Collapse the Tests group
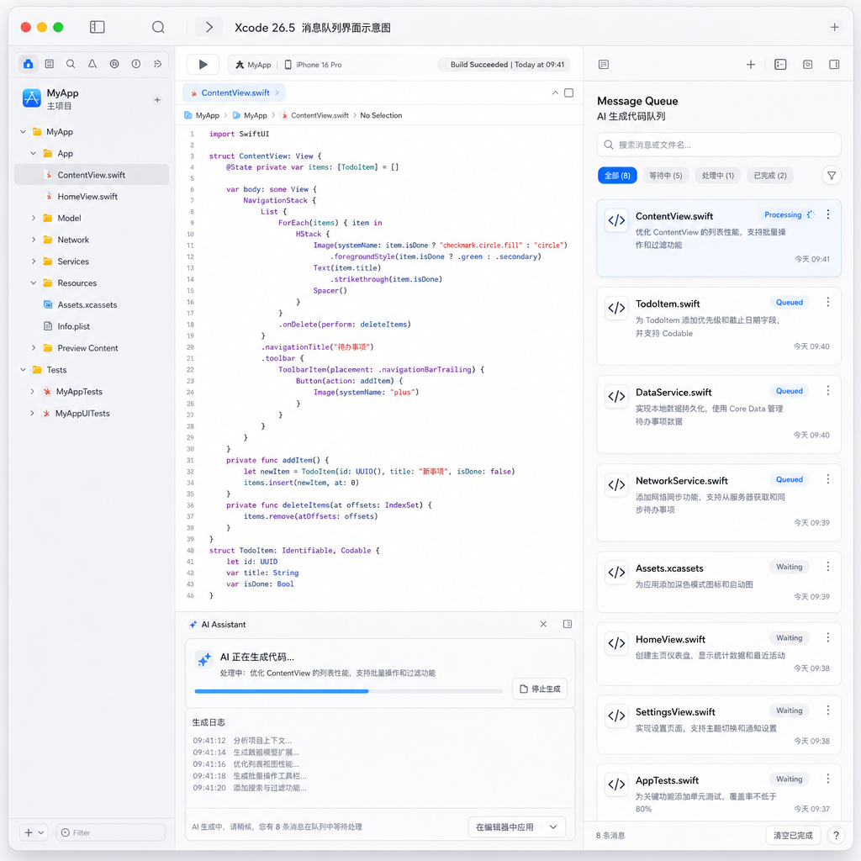861x861 pixels. 23,370
